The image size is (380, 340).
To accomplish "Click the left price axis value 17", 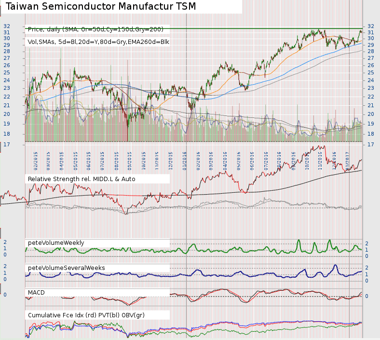I will (x=7, y=144).
